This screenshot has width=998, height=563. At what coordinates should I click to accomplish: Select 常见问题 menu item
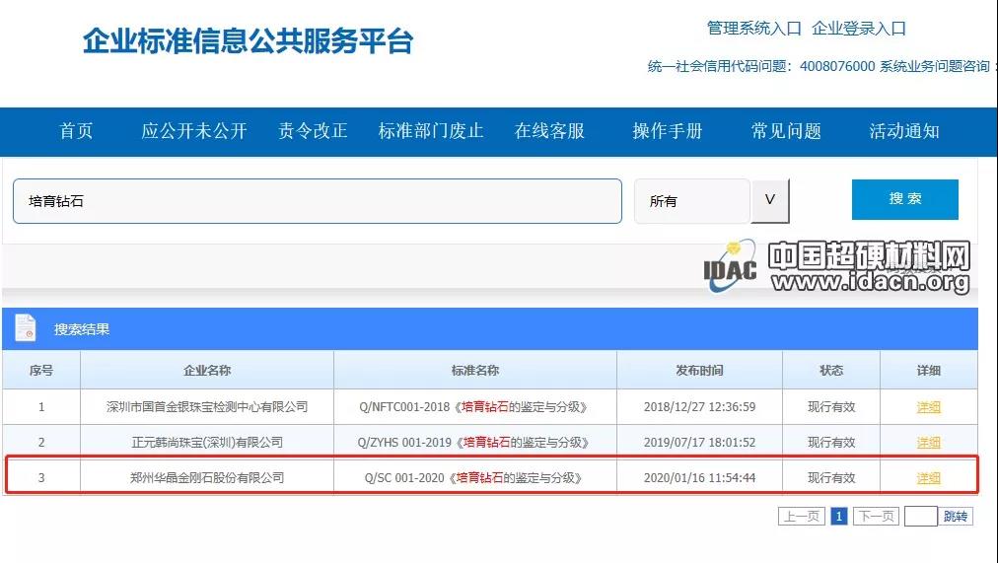tap(786, 131)
